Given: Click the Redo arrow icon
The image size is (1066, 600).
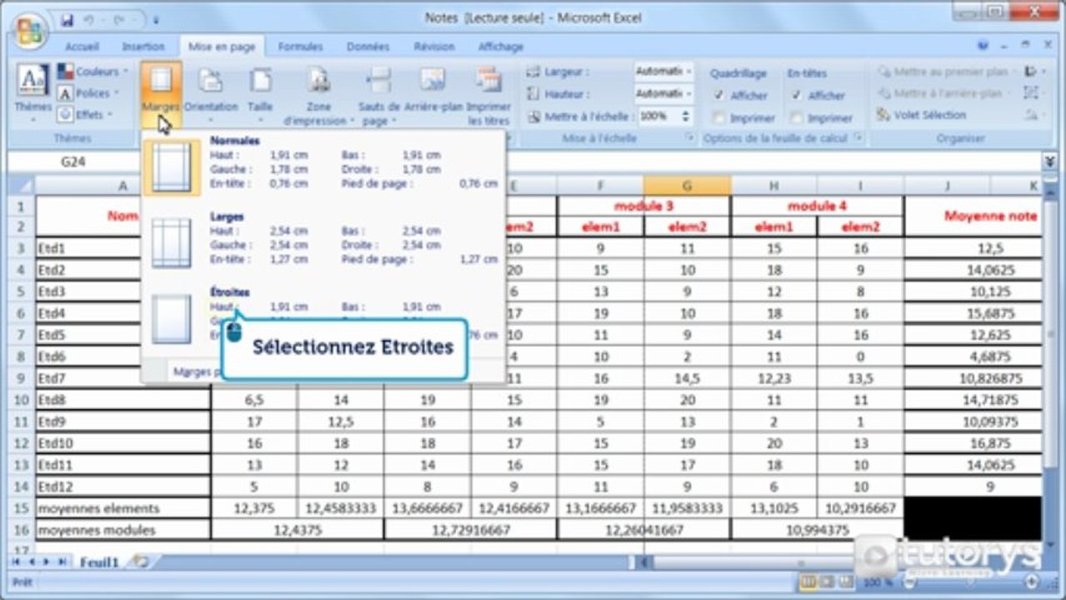Looking at the screenshot, I should (x=119, y=18).
